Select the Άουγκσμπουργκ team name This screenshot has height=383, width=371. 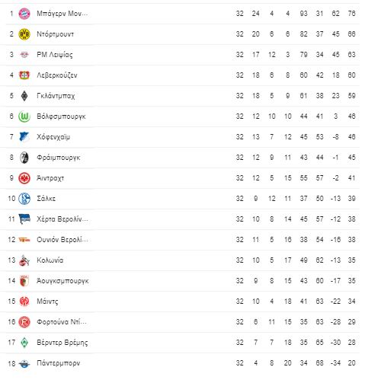pos(62,281)
